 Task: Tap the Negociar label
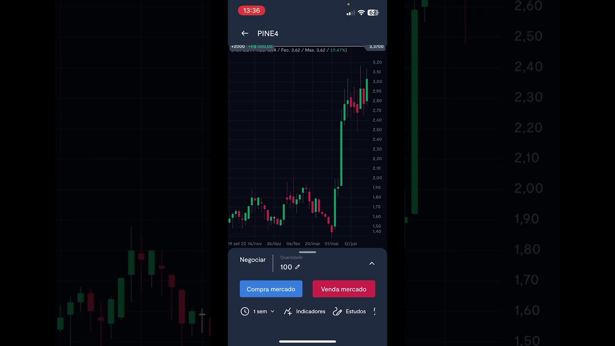(x=253, y=259)
